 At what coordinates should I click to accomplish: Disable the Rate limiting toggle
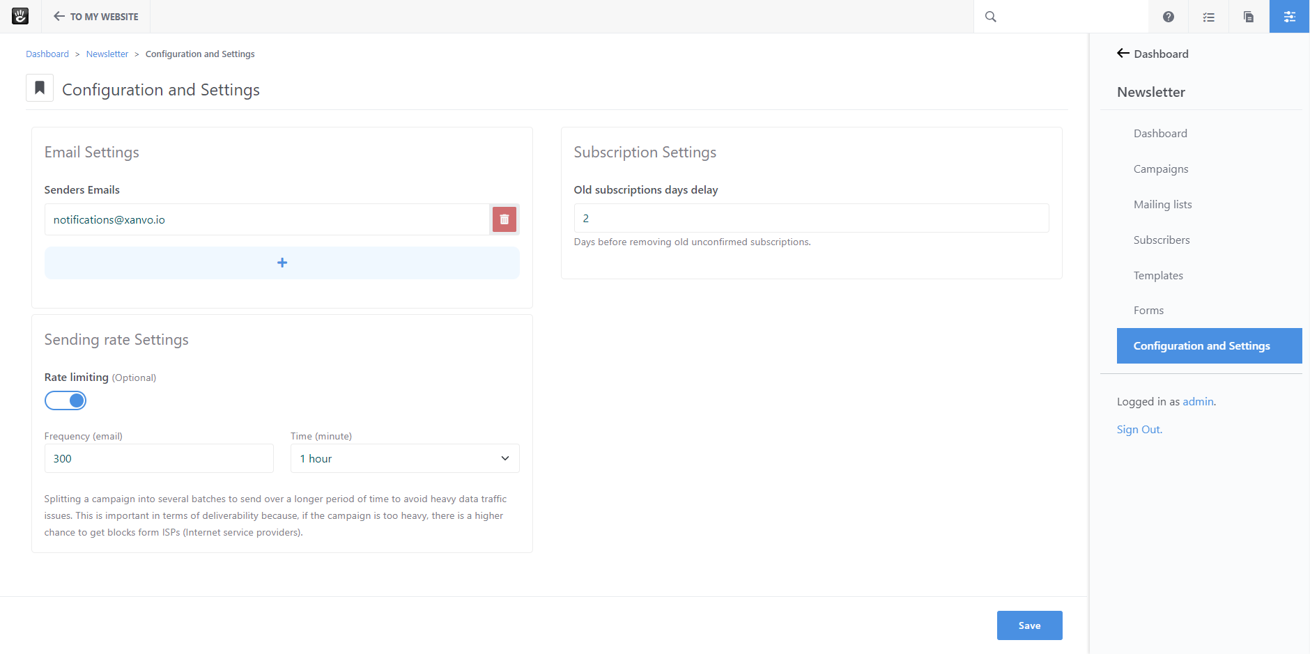tap(65, 400)
